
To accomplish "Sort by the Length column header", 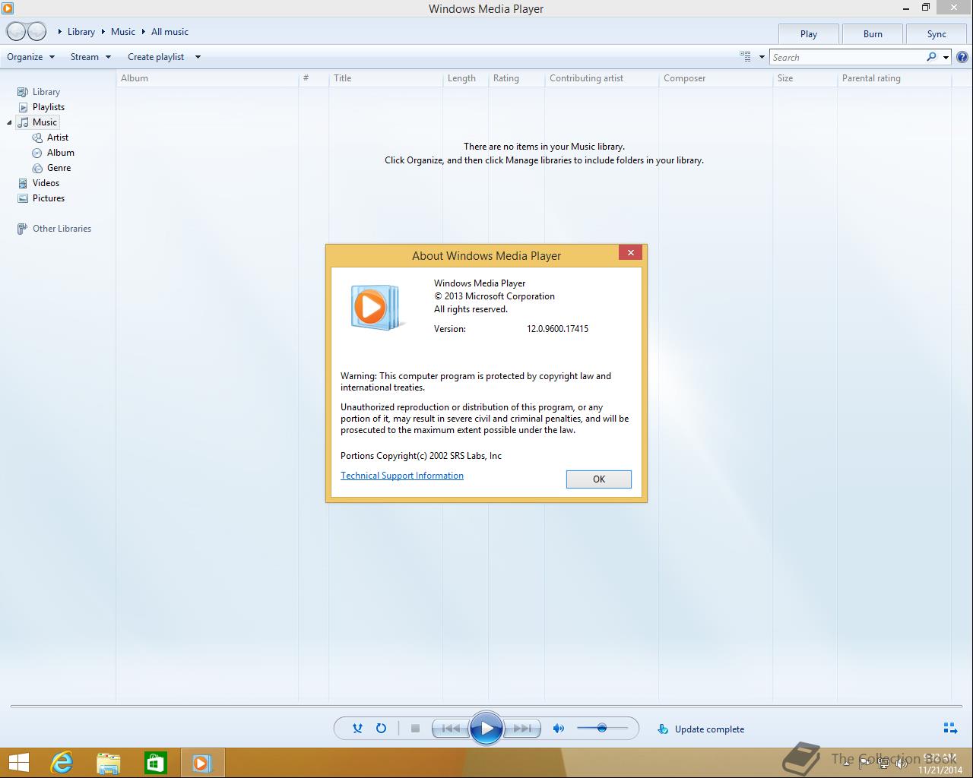I will (466, 78).
